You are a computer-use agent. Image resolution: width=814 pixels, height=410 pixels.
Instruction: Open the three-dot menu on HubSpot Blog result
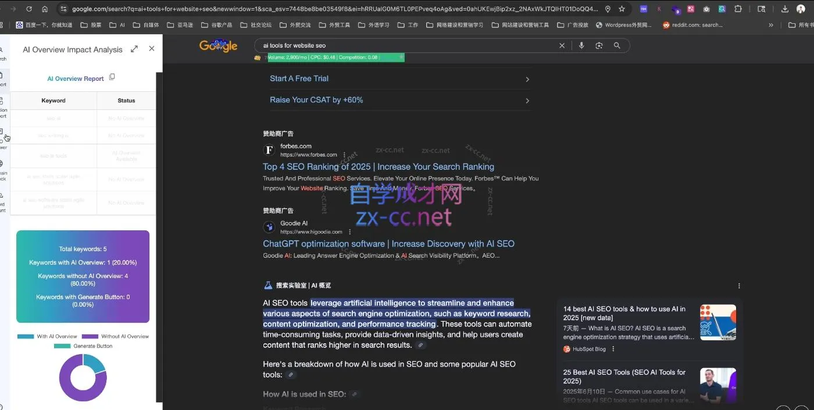coord(613,349)
